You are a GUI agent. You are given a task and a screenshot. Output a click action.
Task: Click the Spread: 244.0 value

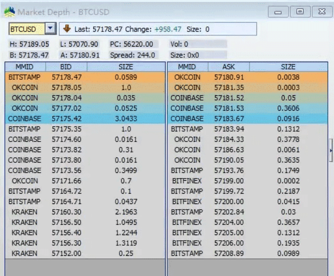134,55
